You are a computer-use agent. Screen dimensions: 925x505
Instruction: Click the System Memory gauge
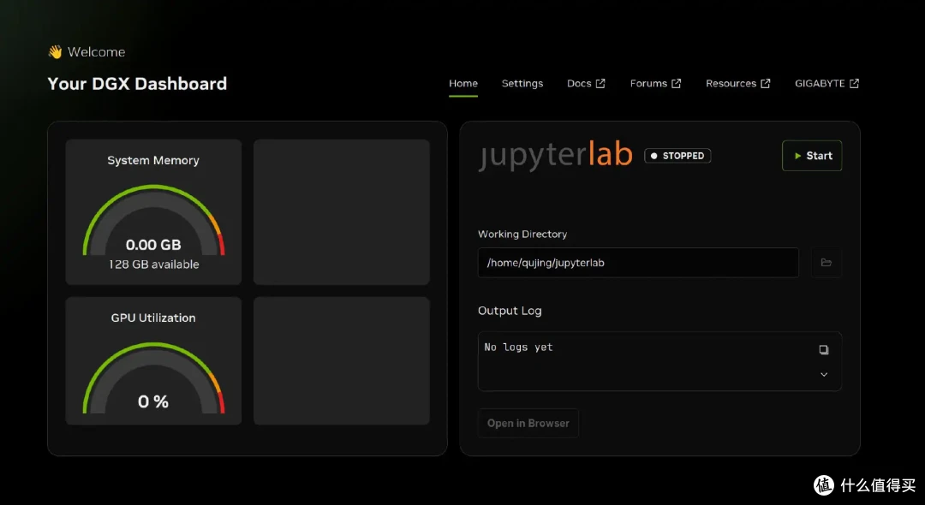(153, 221)
